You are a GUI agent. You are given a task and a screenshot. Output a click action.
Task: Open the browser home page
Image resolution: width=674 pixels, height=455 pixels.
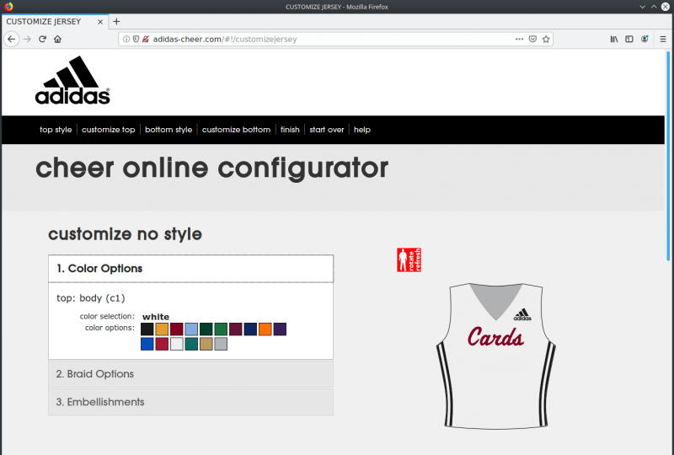57,39
